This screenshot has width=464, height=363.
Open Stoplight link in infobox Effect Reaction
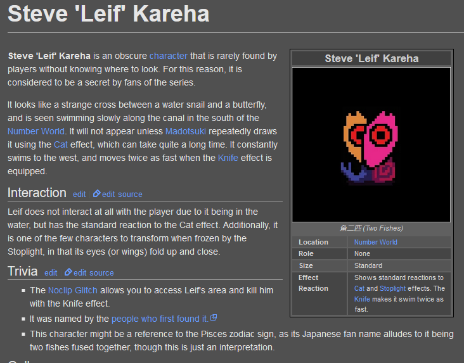pos(392,288)
